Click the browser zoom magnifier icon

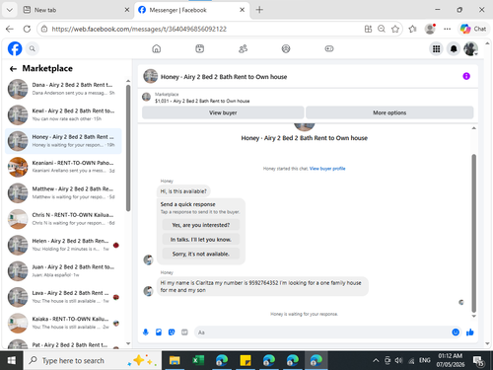click(382, 29)
